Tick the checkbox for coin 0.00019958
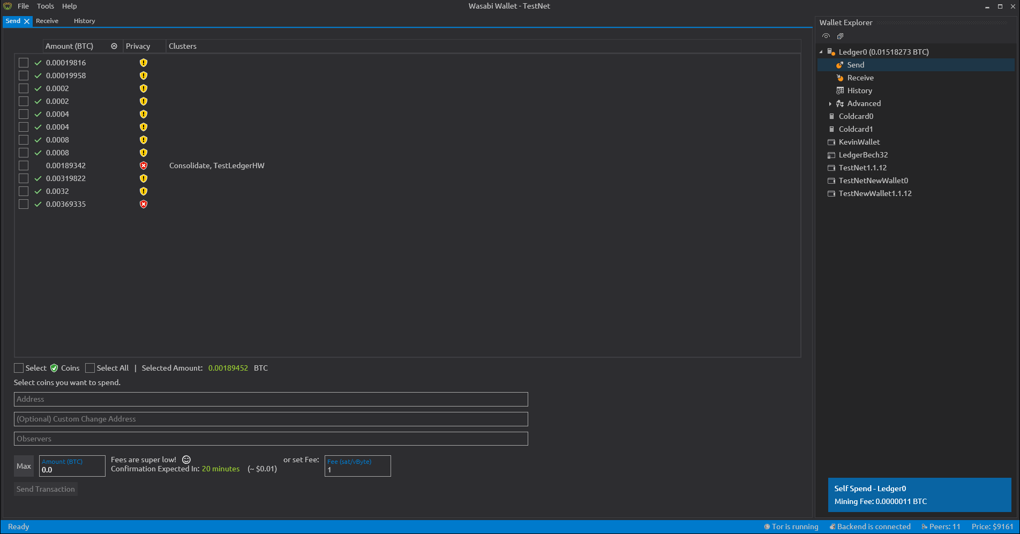This screenshot has width=1020, height=534. (x=24, y=76)
